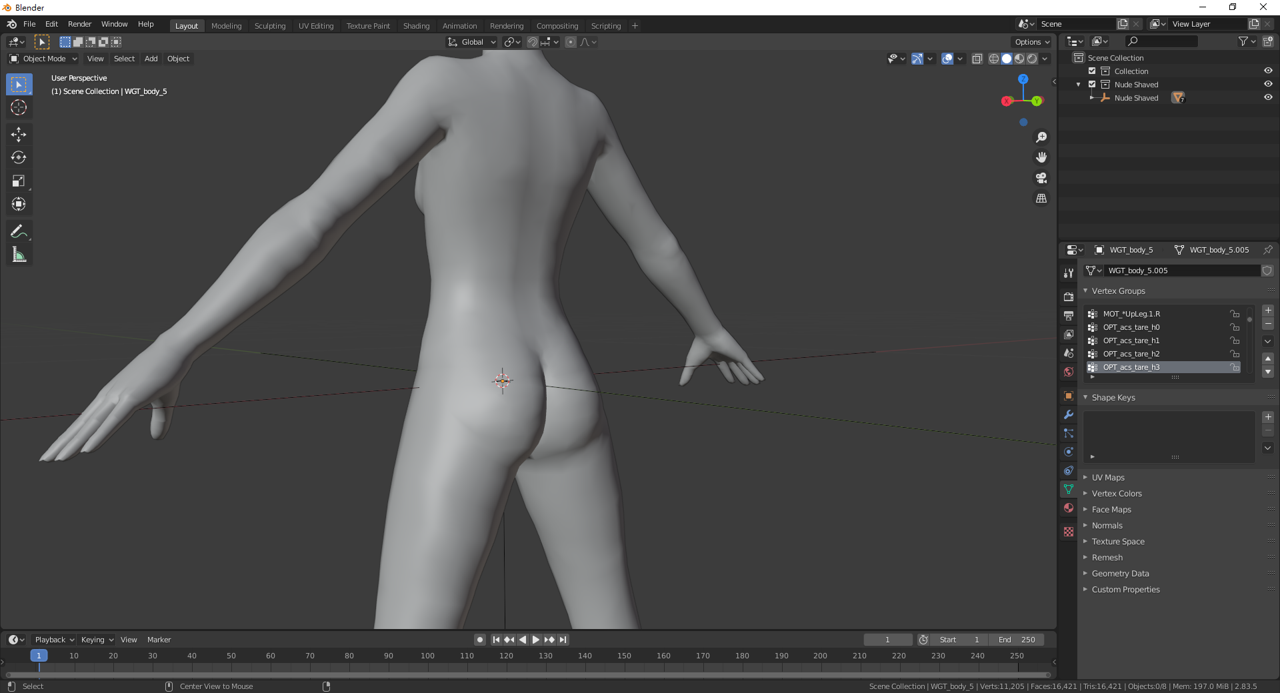Play animation forward button
Image resolution: width=1280 pixels, height=693 pixels.
pyautogui.click(x=536, y=640)
